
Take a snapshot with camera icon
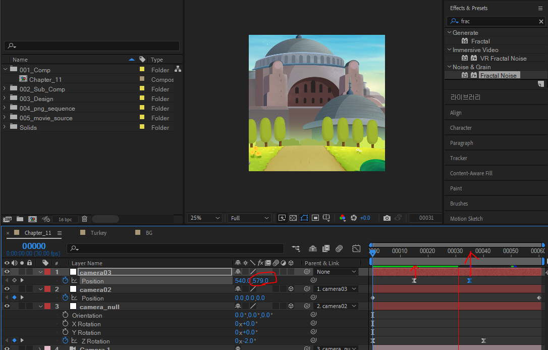click(387, 218)
